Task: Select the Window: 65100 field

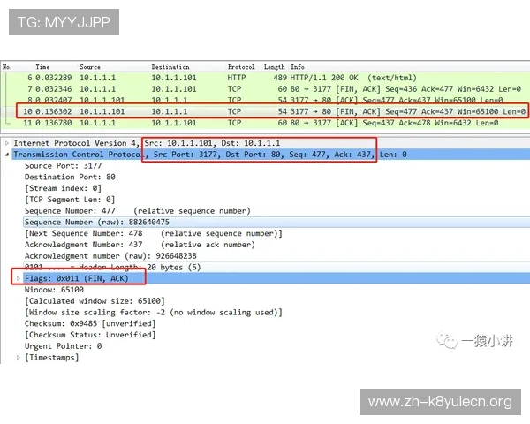Action: coord(54,290)
